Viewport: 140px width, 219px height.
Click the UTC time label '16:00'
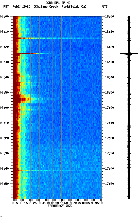[110, 16]
